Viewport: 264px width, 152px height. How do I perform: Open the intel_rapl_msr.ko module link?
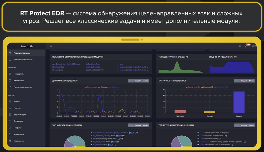93,67
